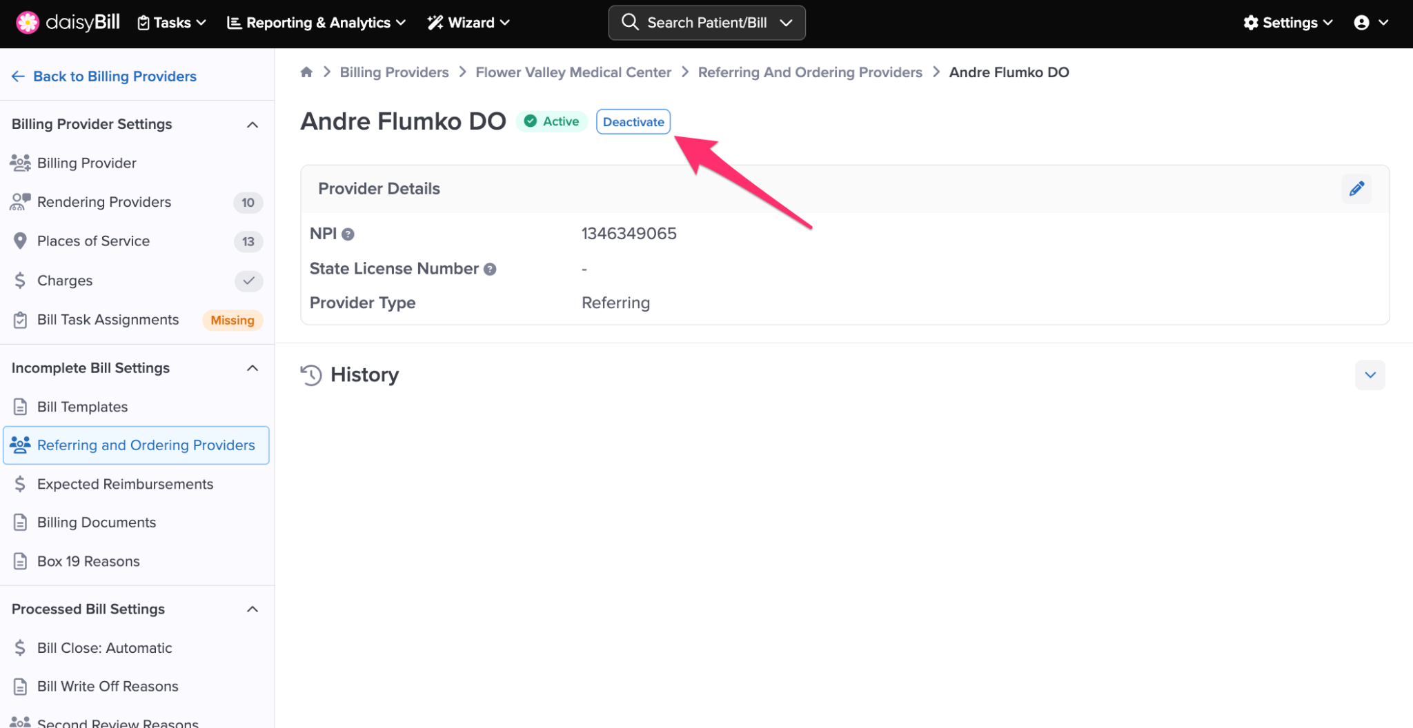Open the user account profile icon

click(x=1361, y=23)
